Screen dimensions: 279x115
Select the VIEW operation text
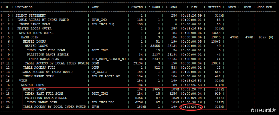tap(23, 81)
